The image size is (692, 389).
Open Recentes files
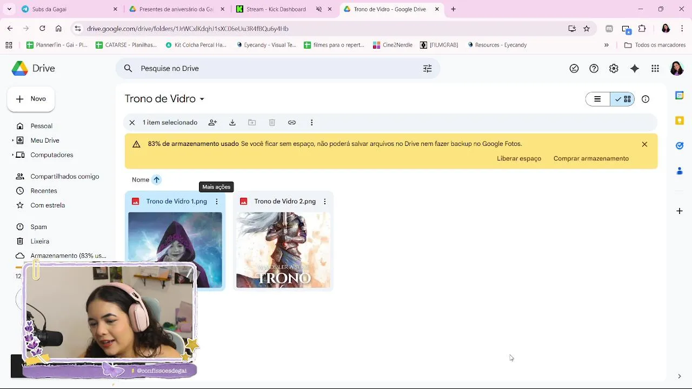click(x=43, y=191)
